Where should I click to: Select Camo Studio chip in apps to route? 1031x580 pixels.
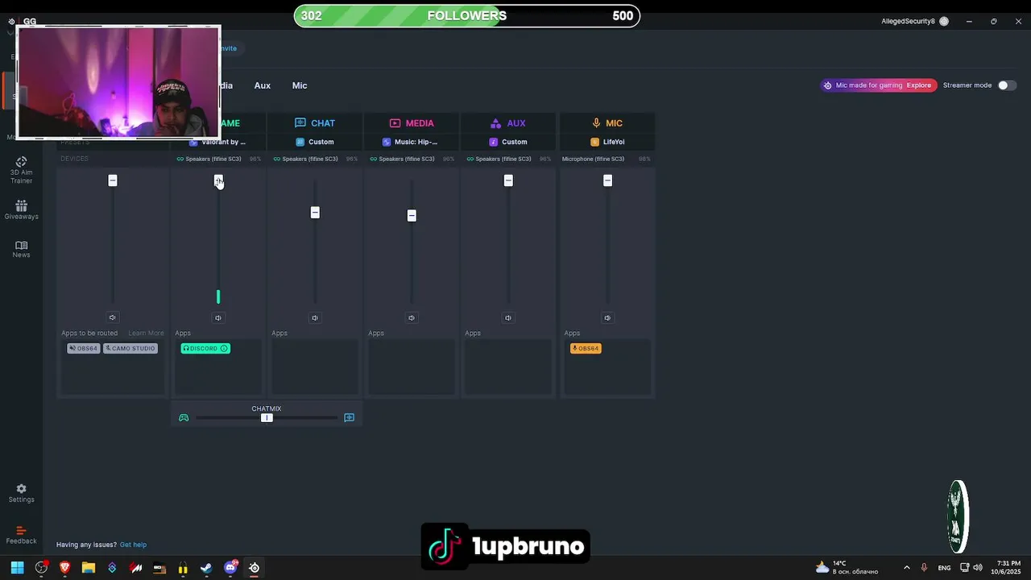130,348
